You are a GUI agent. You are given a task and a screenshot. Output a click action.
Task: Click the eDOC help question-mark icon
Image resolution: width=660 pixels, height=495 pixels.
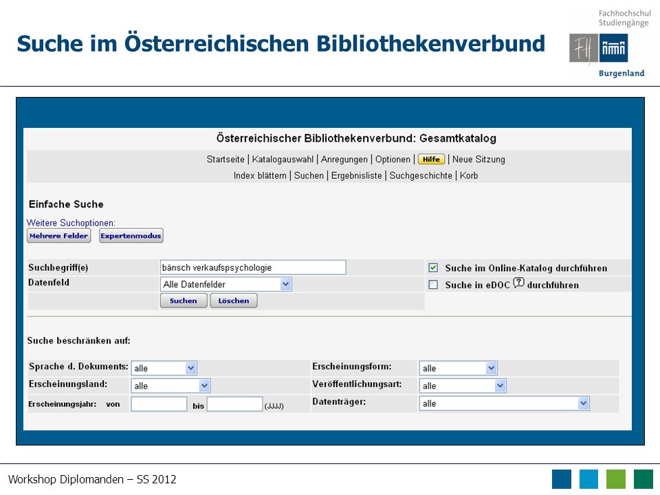(x=518, y=283)
